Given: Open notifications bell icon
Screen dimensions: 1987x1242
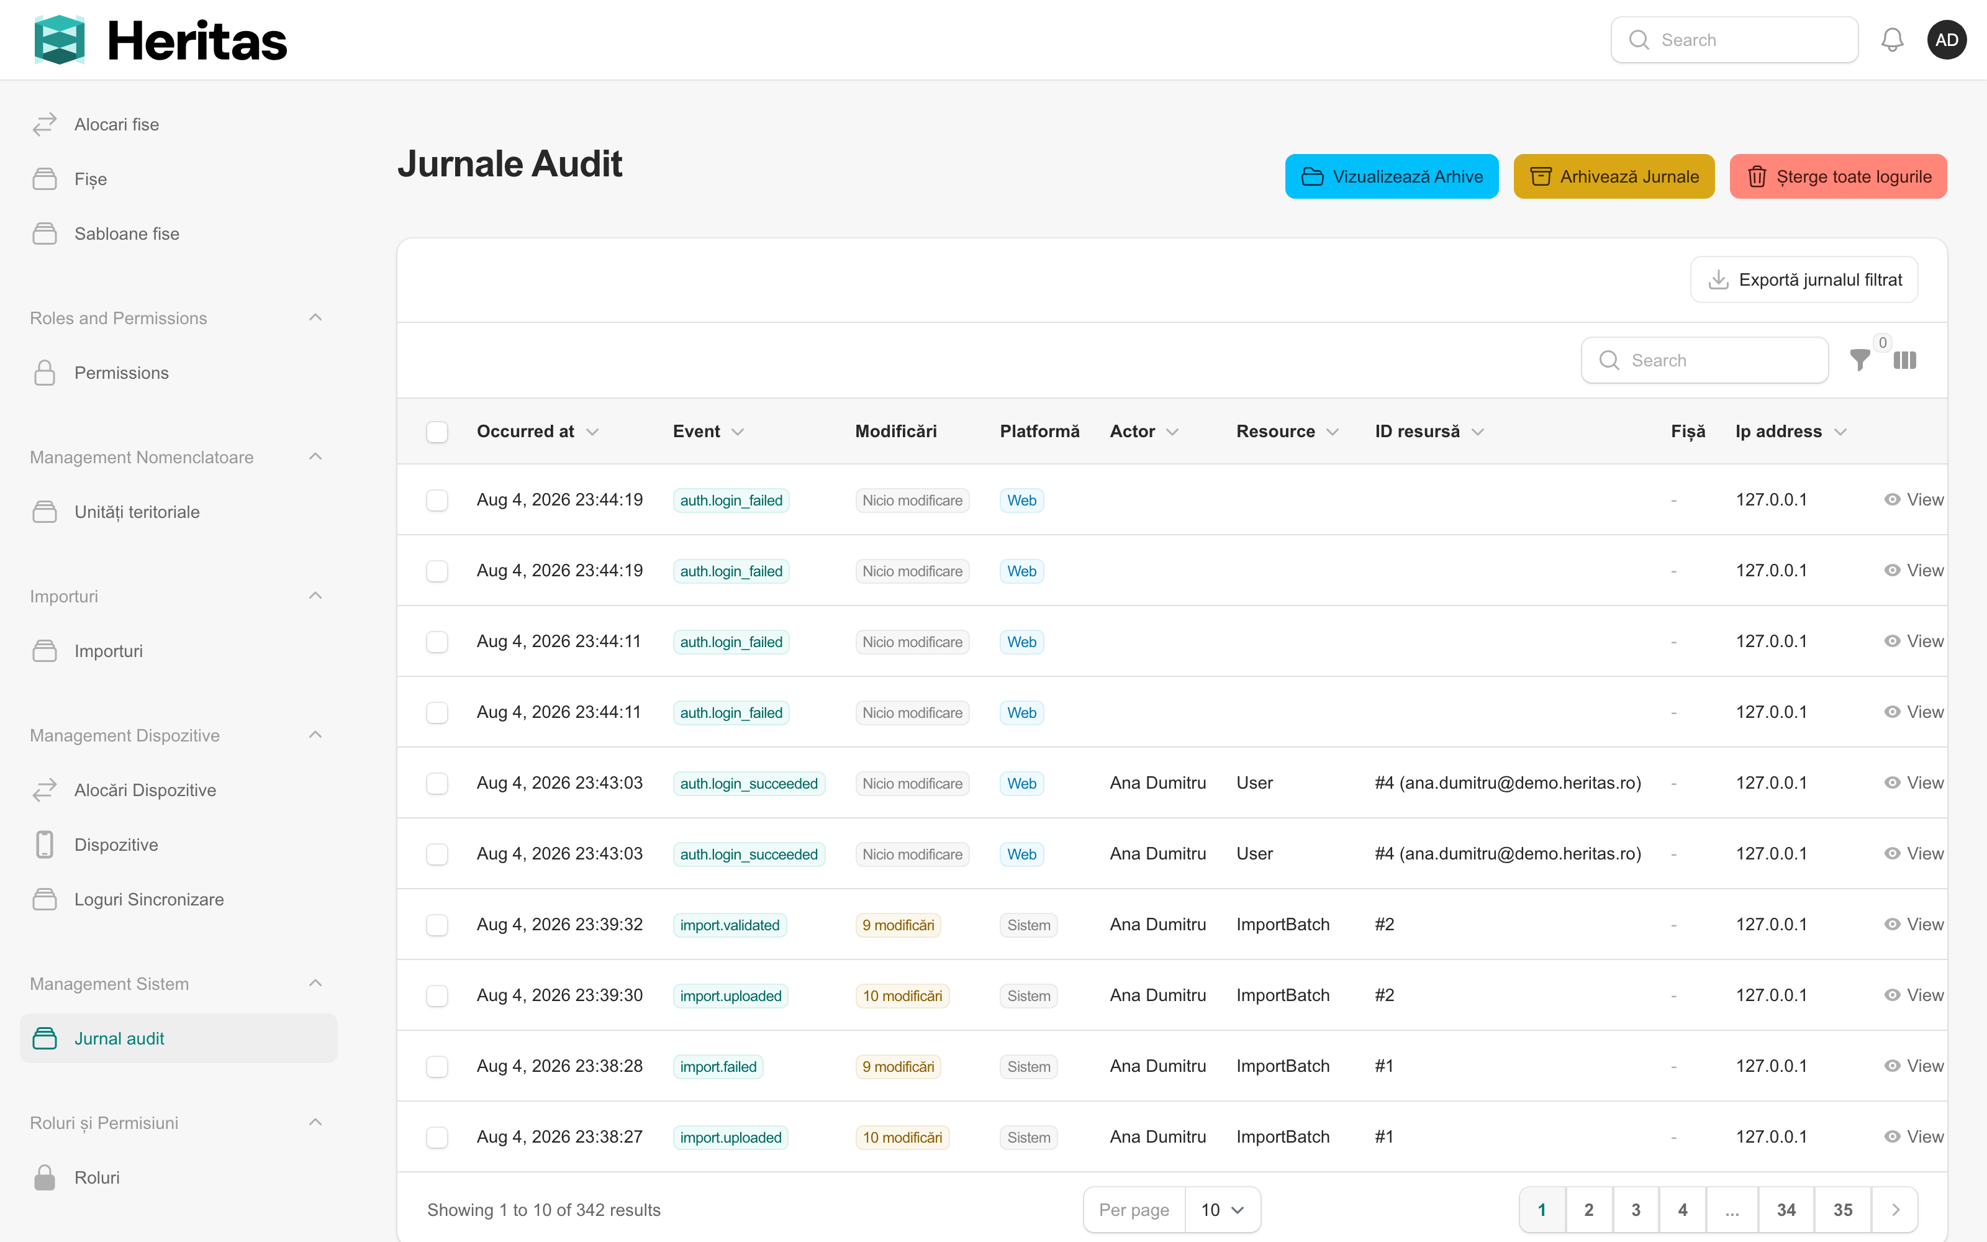Looking at the screenshot, I should point(1892,39).
